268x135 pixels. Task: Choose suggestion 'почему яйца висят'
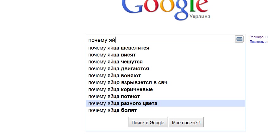112,55
